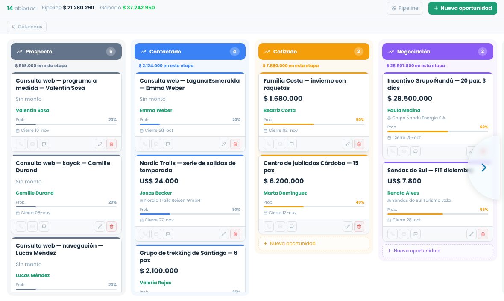Select the Prospecto column header
Viewport: 504px width, 301px height.
66,51
